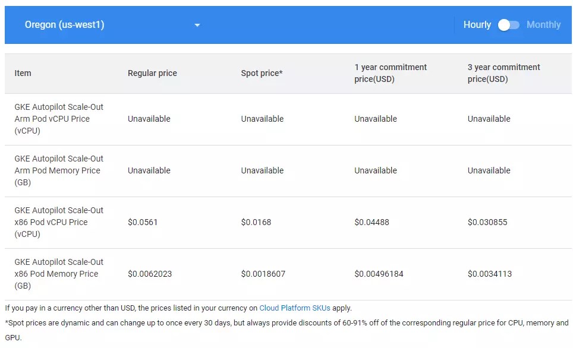573x348 pixels.
Task: Click the Regular price column header
Action: 152,73
